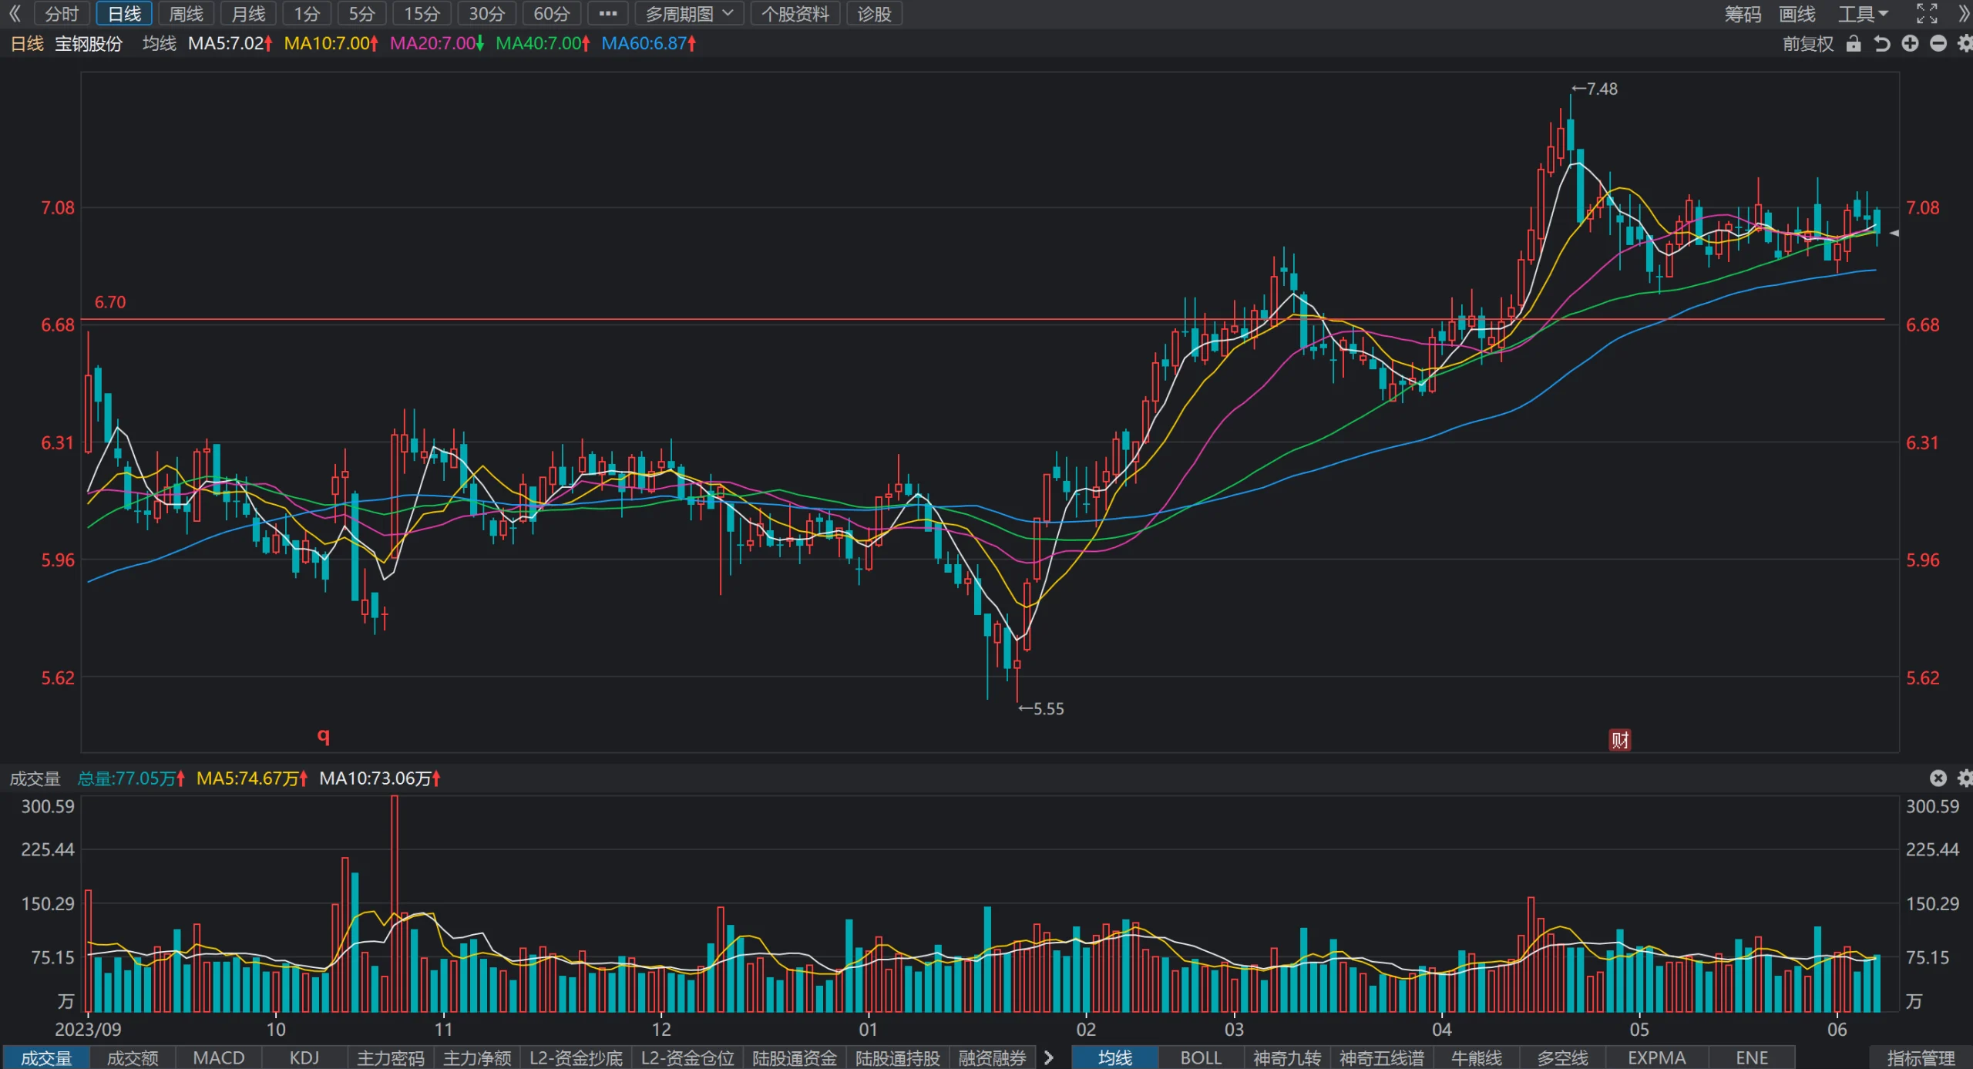The image size is (1973, 1069).
Task: Open 画线 drawing tools
Action: pyautogui.click(x=1797, y=14)
